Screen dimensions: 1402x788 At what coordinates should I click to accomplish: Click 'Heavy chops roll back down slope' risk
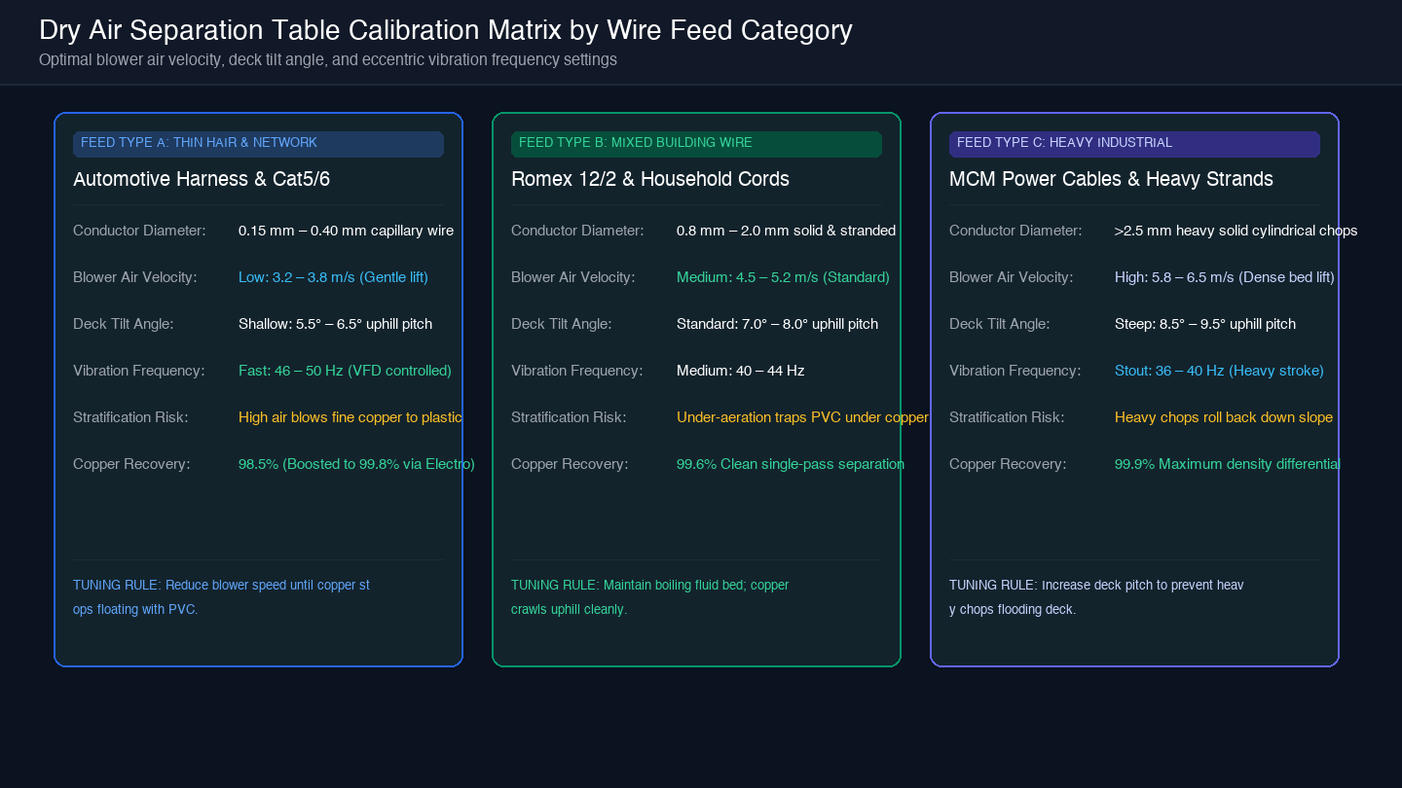tap(1223, 417)
